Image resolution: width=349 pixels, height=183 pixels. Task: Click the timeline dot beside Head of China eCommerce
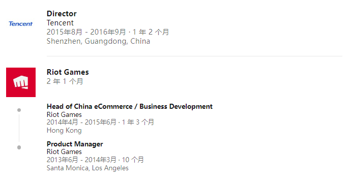coord(19,110)
